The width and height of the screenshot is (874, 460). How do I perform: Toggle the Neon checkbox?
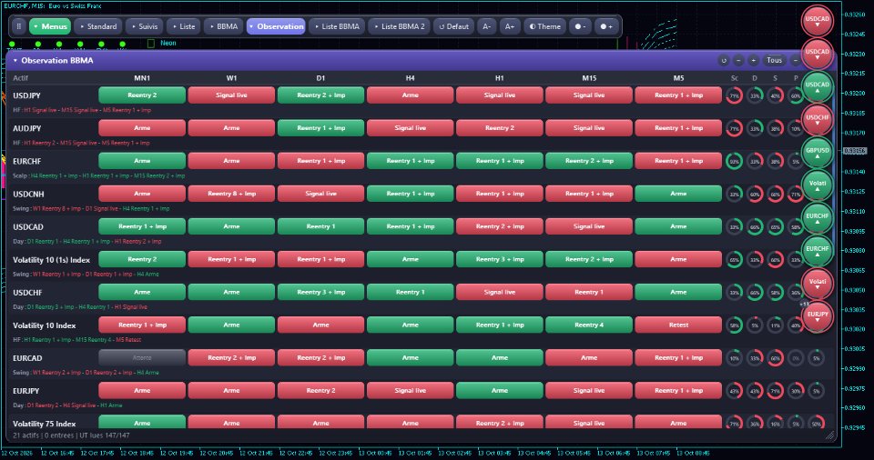coord(150,43)
